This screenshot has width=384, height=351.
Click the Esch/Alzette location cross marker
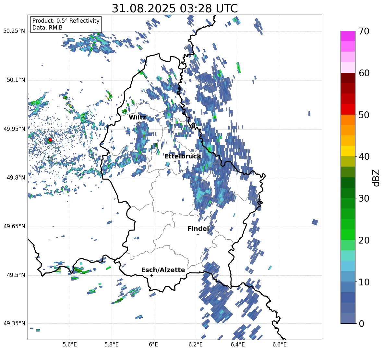151,275
